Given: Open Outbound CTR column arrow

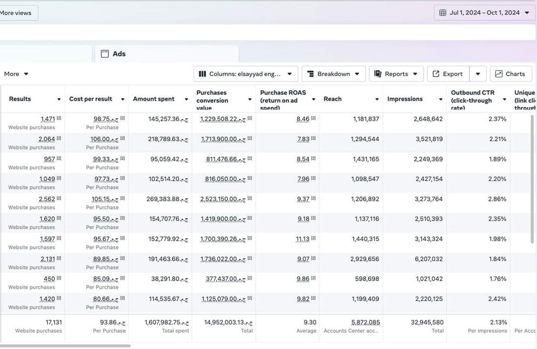Looking at the screenshot, I should click(x=504, y=99).
